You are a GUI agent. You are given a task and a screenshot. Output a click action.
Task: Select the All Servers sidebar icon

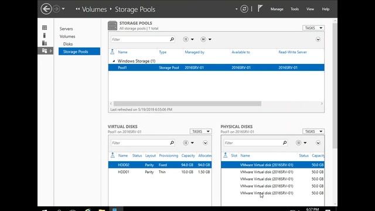tap(45, 43)
